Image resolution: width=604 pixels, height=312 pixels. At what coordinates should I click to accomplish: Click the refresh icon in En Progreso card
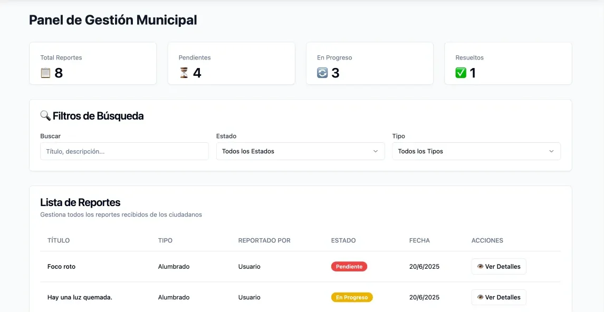[x=322, y=73]
